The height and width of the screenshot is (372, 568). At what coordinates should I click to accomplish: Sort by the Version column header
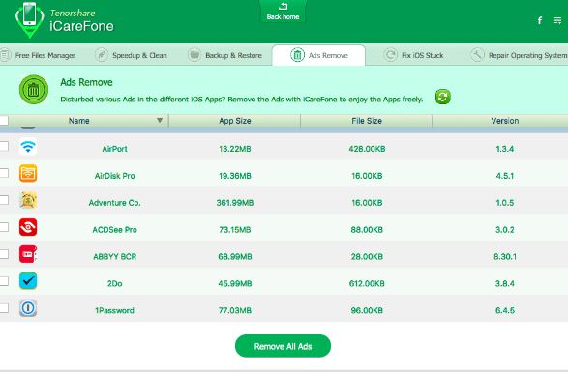click(505, 121)
